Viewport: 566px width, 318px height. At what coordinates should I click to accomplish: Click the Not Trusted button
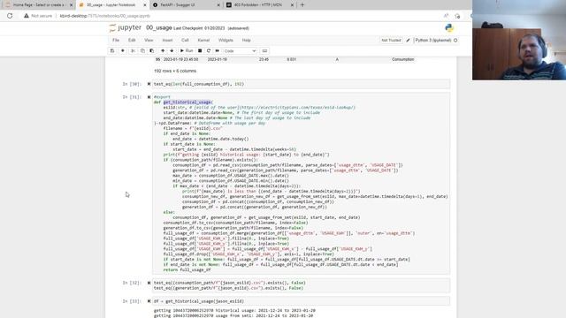coord(391,41)
